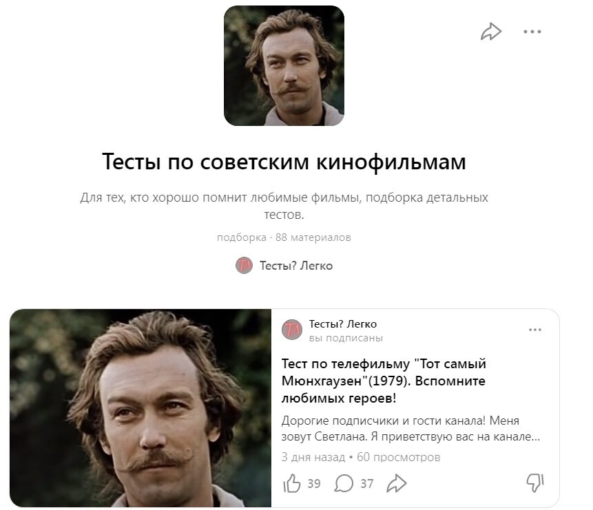Toggle вы подписаны subscription status
Viewport: 593px width, 510px height.
(346, 338)
